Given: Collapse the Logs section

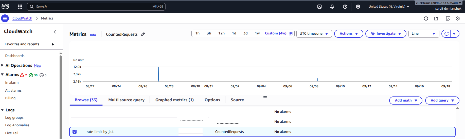Looking at the screenshot, I should tap(2, 110).
